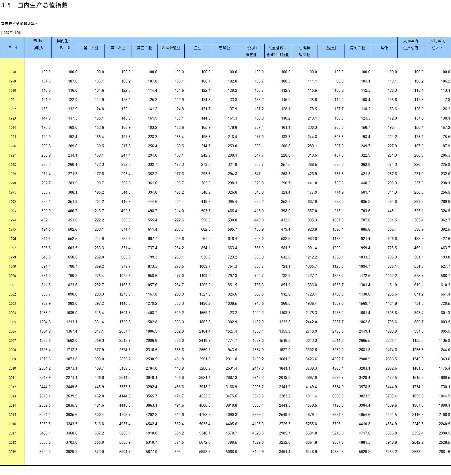This screenshot has width=451, height=475.
Task: Click the 1999 工业 value 1009.7
Action: pyautogui.click(x=205, y=267)
